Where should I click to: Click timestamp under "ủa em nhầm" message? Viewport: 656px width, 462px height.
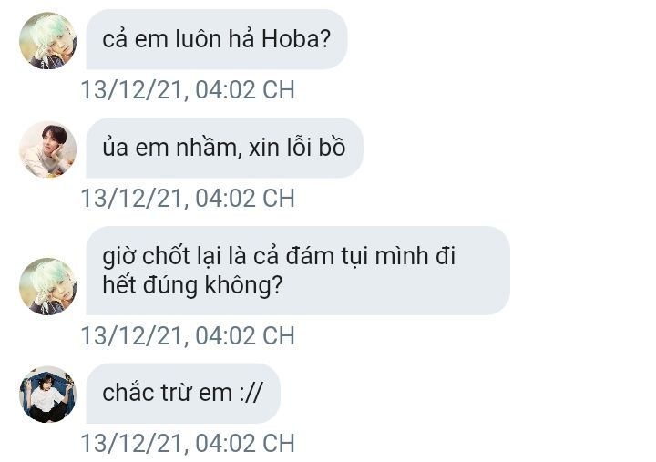click(188, 198)
